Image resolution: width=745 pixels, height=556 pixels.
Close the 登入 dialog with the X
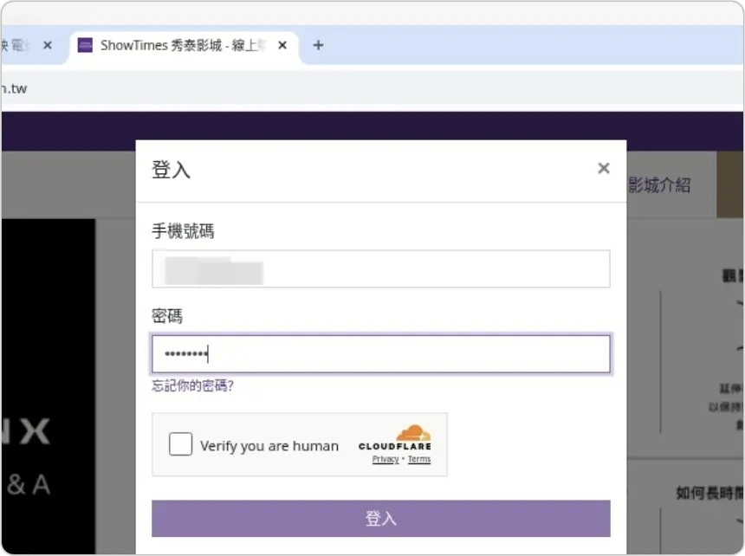[604, 168]
